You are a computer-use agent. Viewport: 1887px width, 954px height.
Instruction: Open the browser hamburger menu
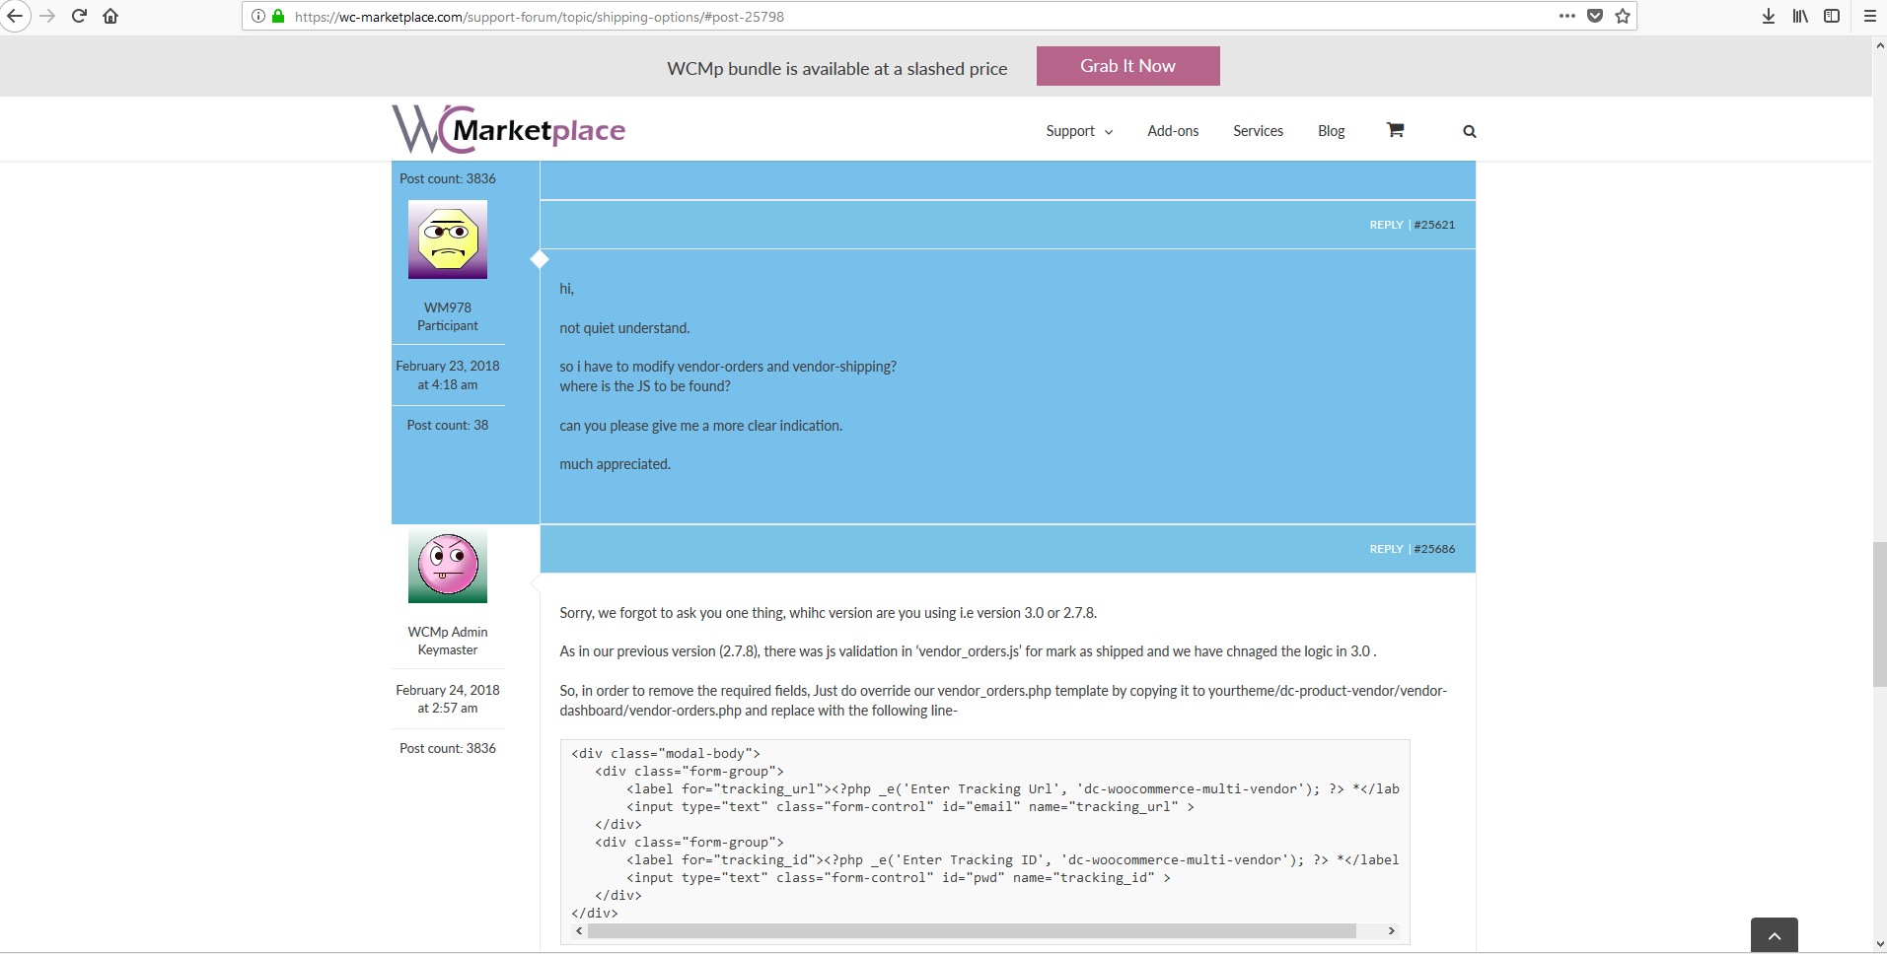click(1868, 16)
